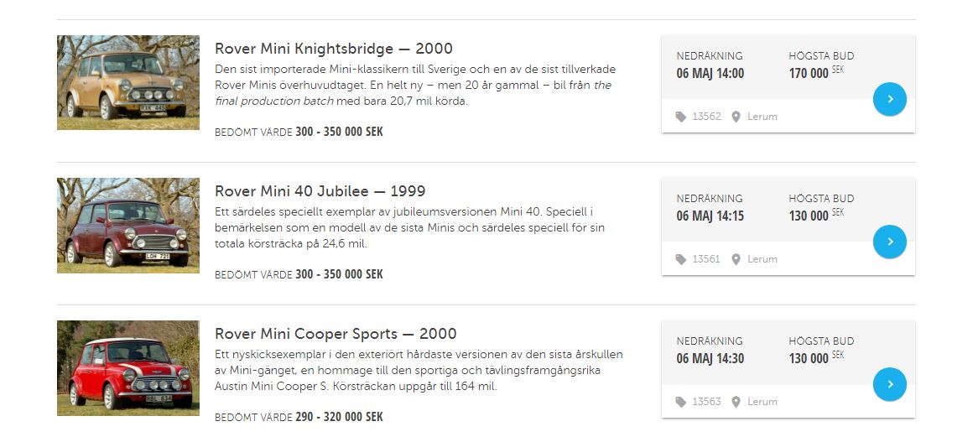The height and width of the screenshot is (437, 973).
Task: Click tag icon beside lot 13562
Action: (x=681, y=117)
